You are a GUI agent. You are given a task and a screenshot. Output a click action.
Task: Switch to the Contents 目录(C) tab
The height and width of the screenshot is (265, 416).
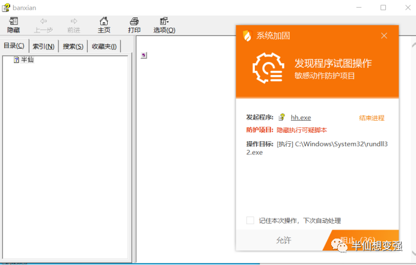tap(14, 46)
